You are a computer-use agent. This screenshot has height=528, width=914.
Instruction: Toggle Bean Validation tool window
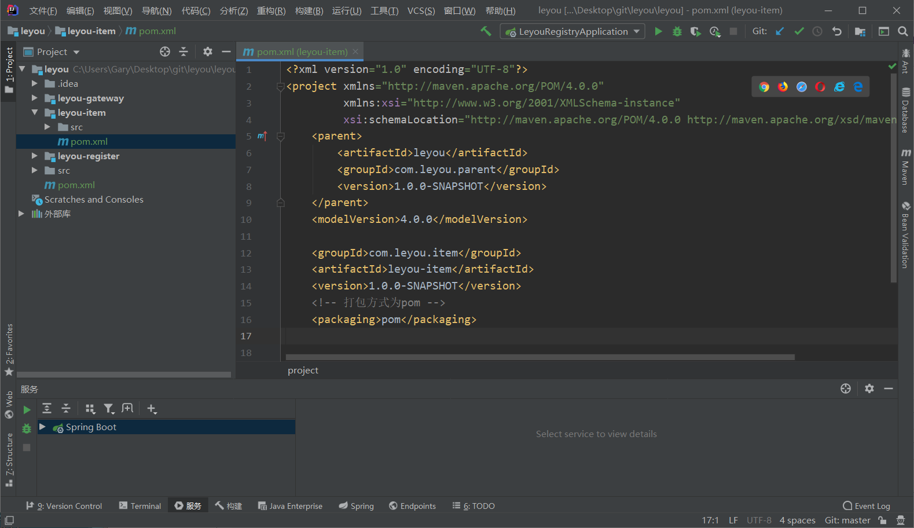click(905, 234)
